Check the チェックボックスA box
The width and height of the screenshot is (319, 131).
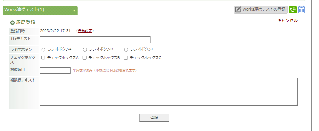pos(43,58)
